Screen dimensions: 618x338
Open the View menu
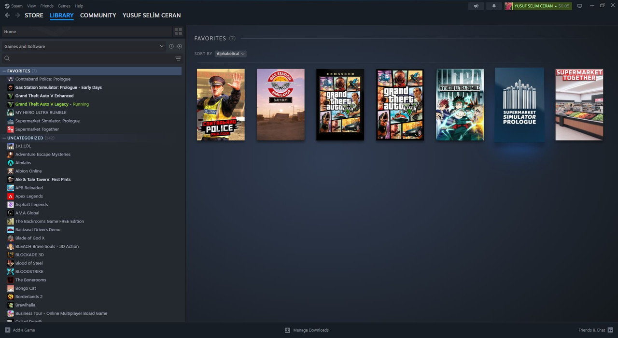(31, 6)
